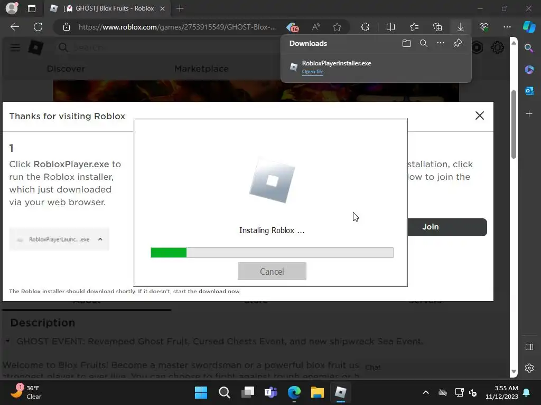Open the Extensions puzzle icon
Viewport: 541px width, 405px height.
[x=365, y=27]
